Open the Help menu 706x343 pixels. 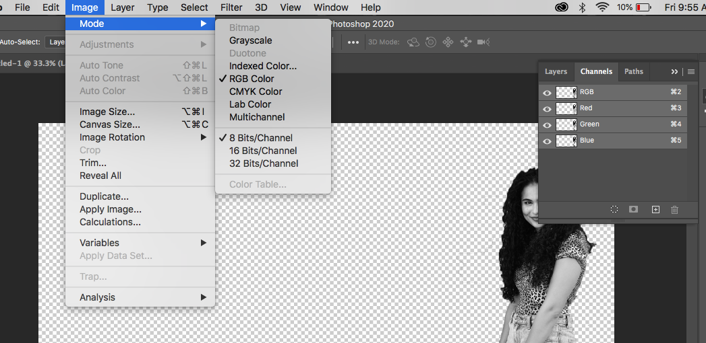[371, 7]
